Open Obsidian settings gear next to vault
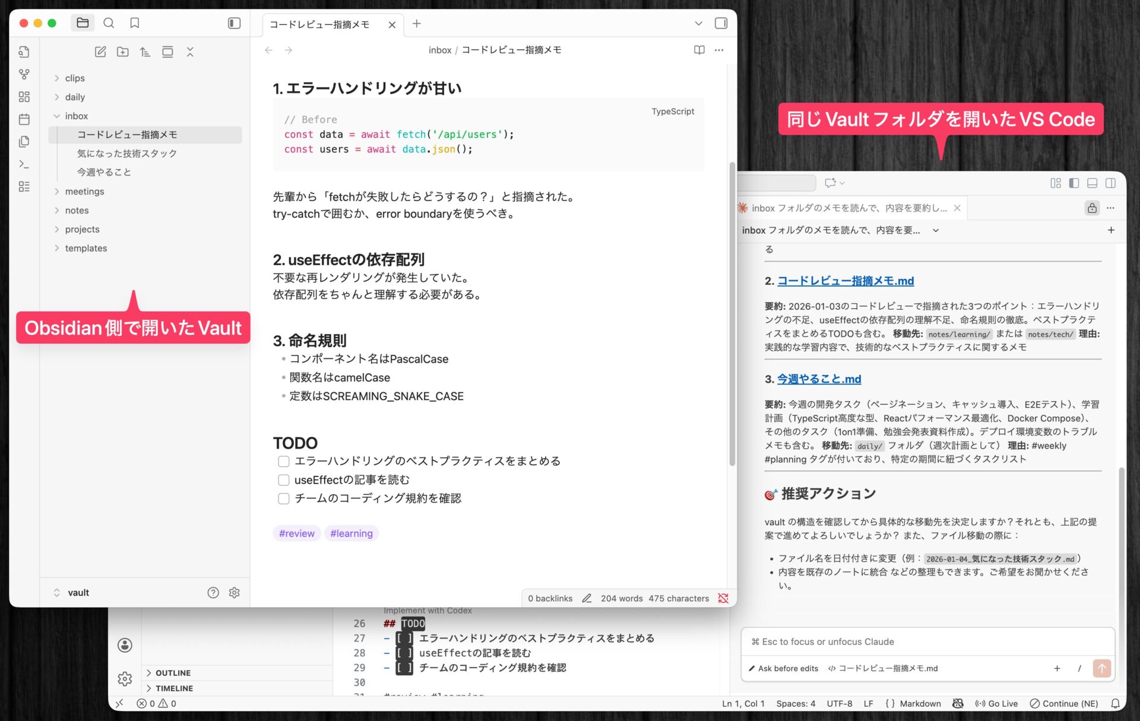Image resolution: width=1140 pixels, height=721 pixels. [x=235, y=592]
